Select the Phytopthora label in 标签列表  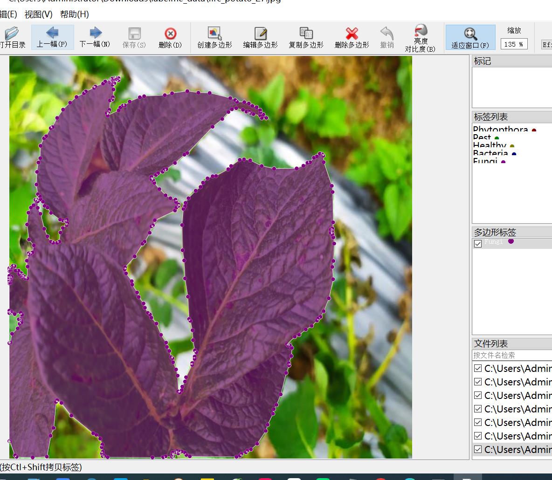[x=500, y=130]
